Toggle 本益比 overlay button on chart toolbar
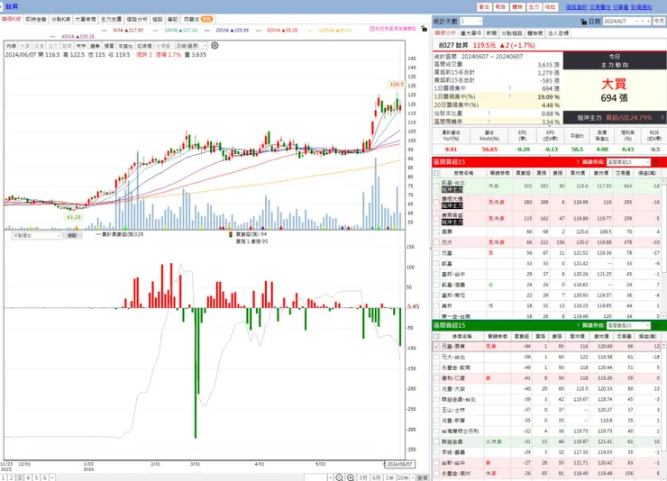The width and height of the screenshot is (667, 481). (125, 46)
